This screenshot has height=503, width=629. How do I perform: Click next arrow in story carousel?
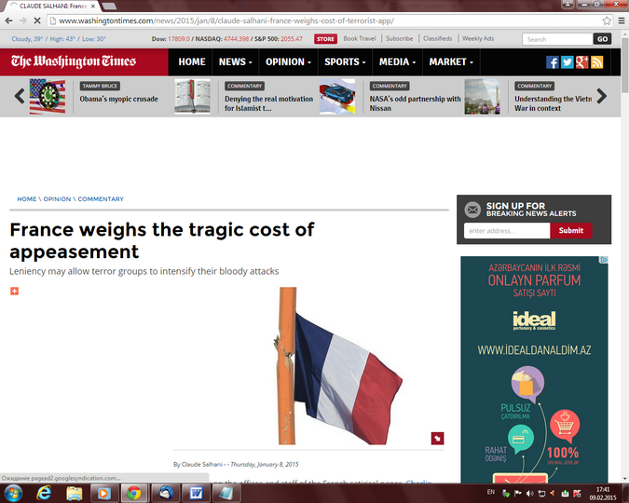[602, 96]
